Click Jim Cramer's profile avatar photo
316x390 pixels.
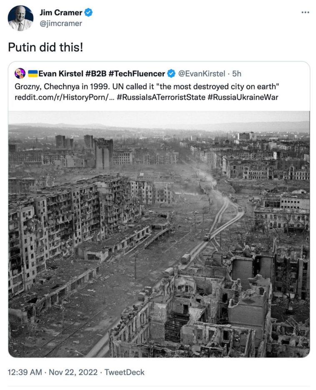click(x=20, y=18)
